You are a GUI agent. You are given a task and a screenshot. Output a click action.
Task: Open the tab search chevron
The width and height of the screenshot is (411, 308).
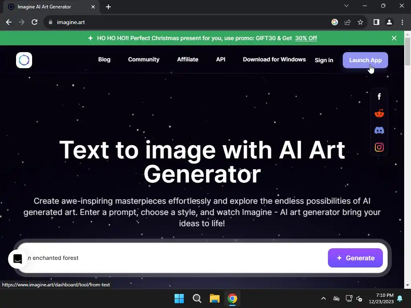tap(346, 6)
